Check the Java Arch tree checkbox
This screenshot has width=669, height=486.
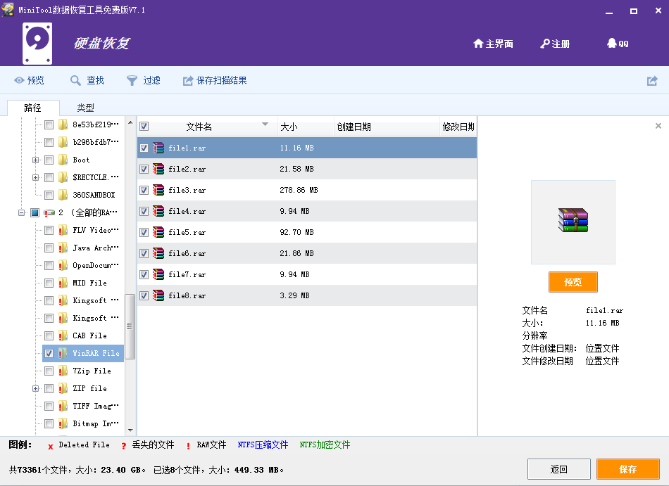pos(49,248)
